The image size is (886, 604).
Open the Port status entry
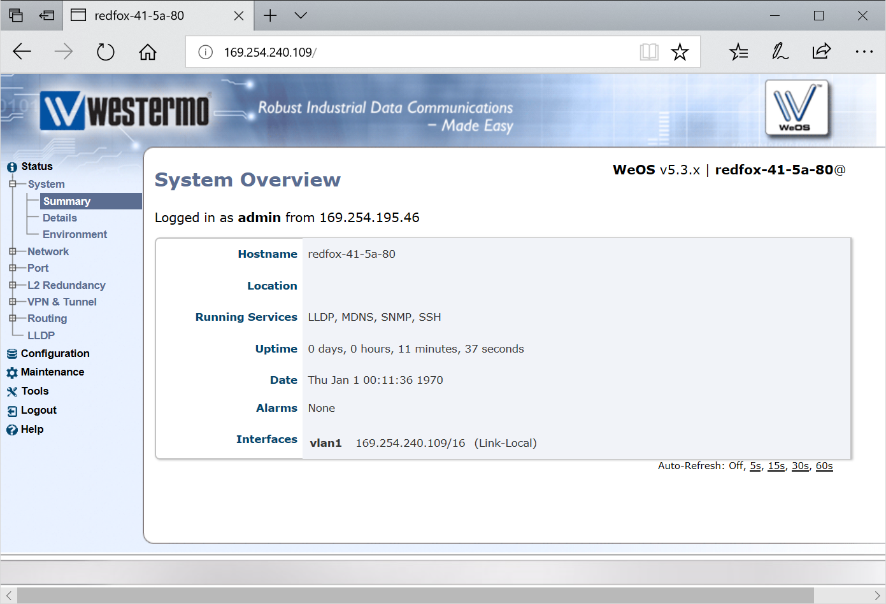(x=38, y=268)
